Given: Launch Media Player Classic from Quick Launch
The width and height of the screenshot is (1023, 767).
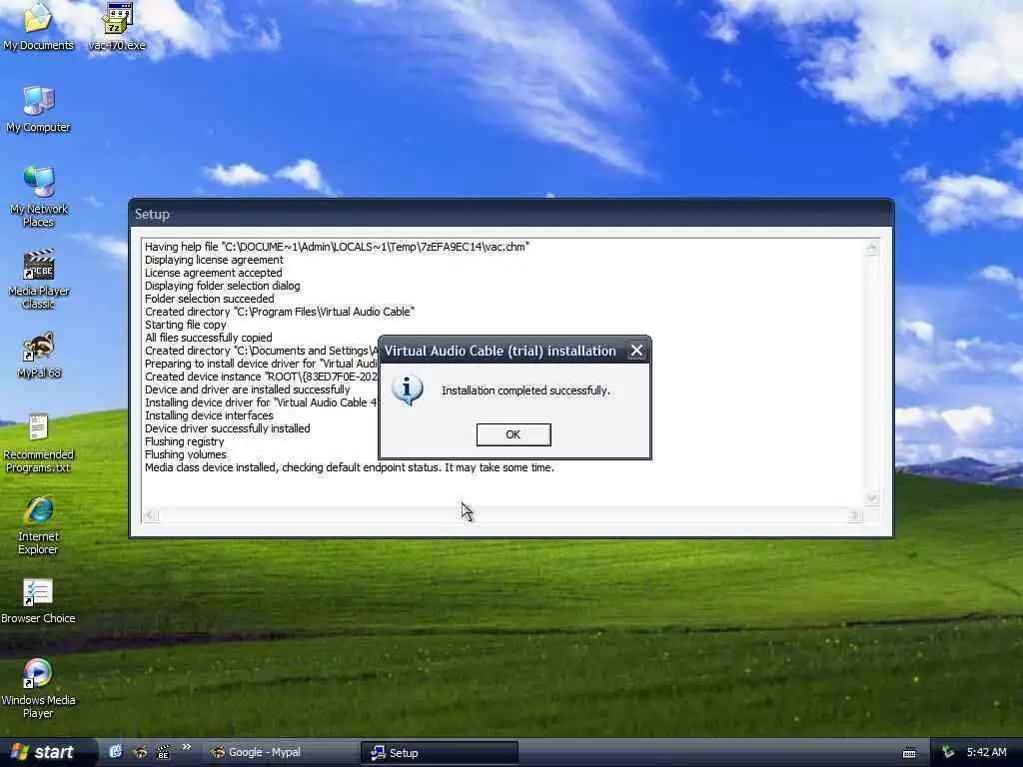Looking at the screenshot, I should 163,752.
